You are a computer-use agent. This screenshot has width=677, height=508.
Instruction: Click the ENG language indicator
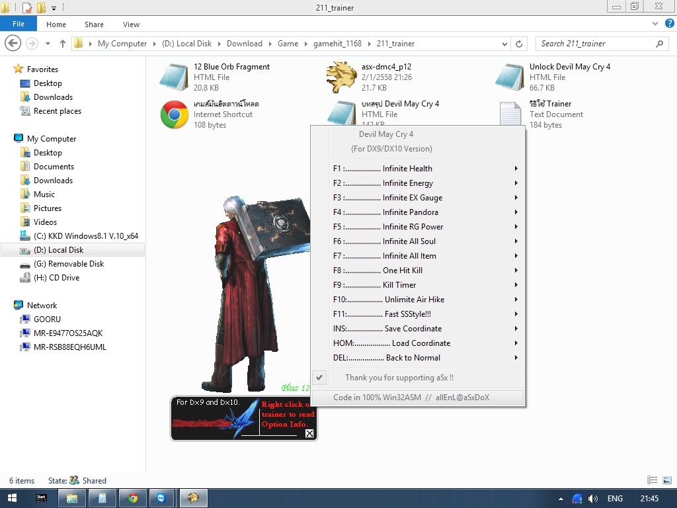(615, 499)
